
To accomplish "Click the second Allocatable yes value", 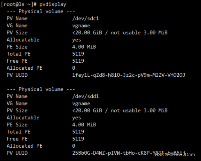I will coord(77,118).
